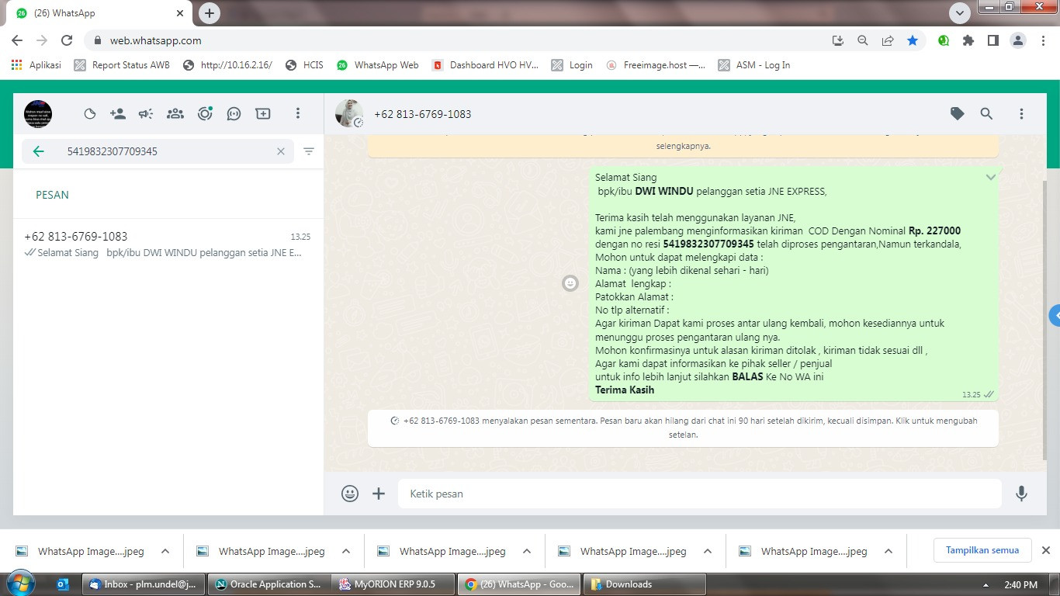Switch to MyORION ERP 9.0.5 taskbar window

394,584
